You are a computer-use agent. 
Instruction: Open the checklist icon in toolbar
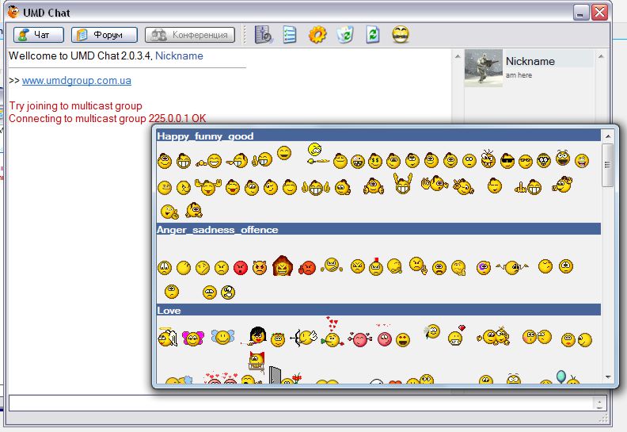tap(290, 34)
